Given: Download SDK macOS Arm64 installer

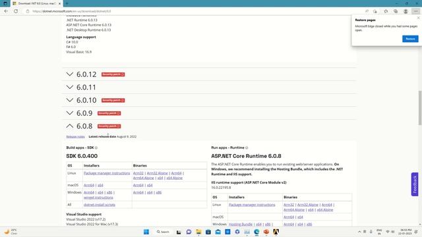Looking at the screenshot, I should [x=89, y=185].
